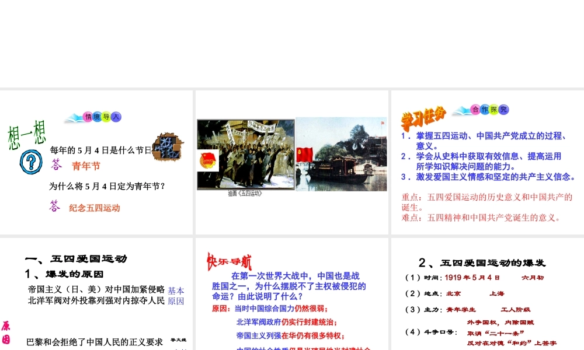Click the answer 纪念五四运动

[x=95, y=208]
